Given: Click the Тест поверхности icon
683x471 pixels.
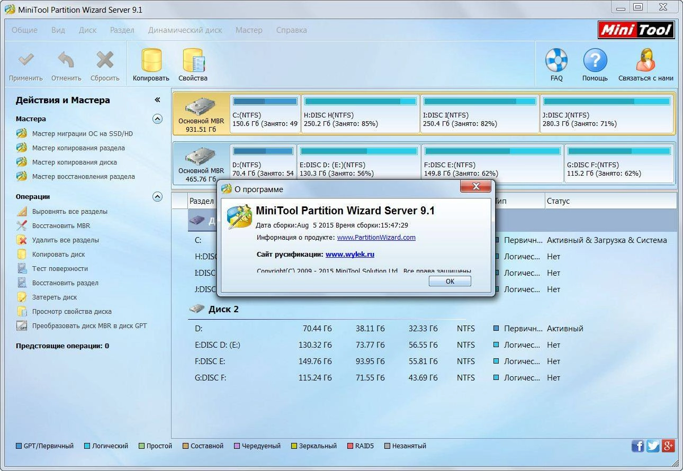Looking at the screenshot, I should point(22,268).
